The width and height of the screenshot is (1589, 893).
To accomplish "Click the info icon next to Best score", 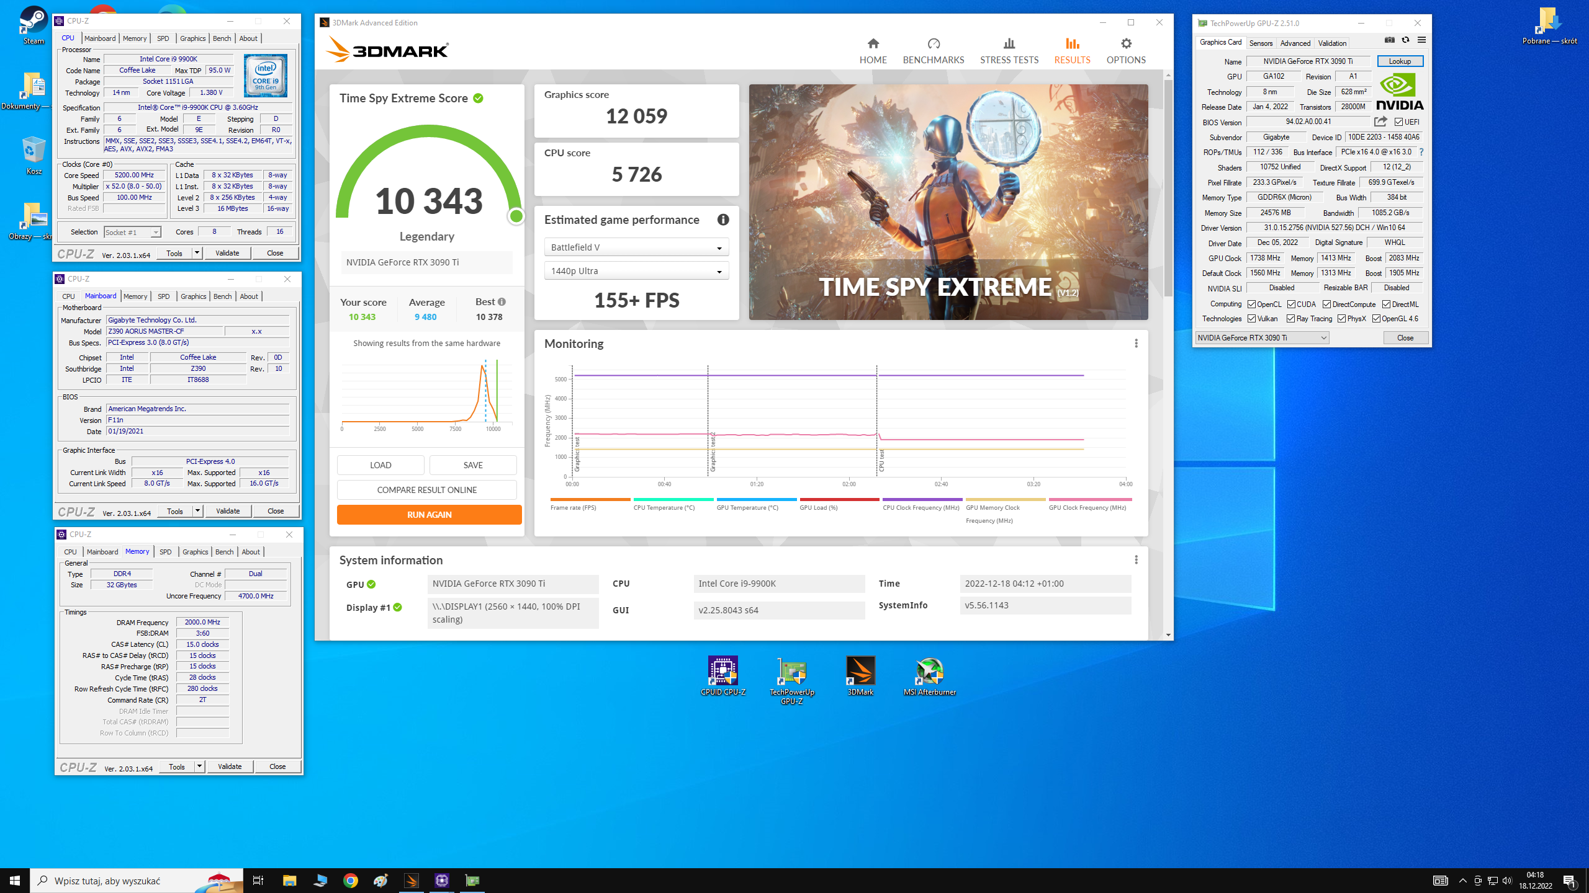I will pos(502,302).
